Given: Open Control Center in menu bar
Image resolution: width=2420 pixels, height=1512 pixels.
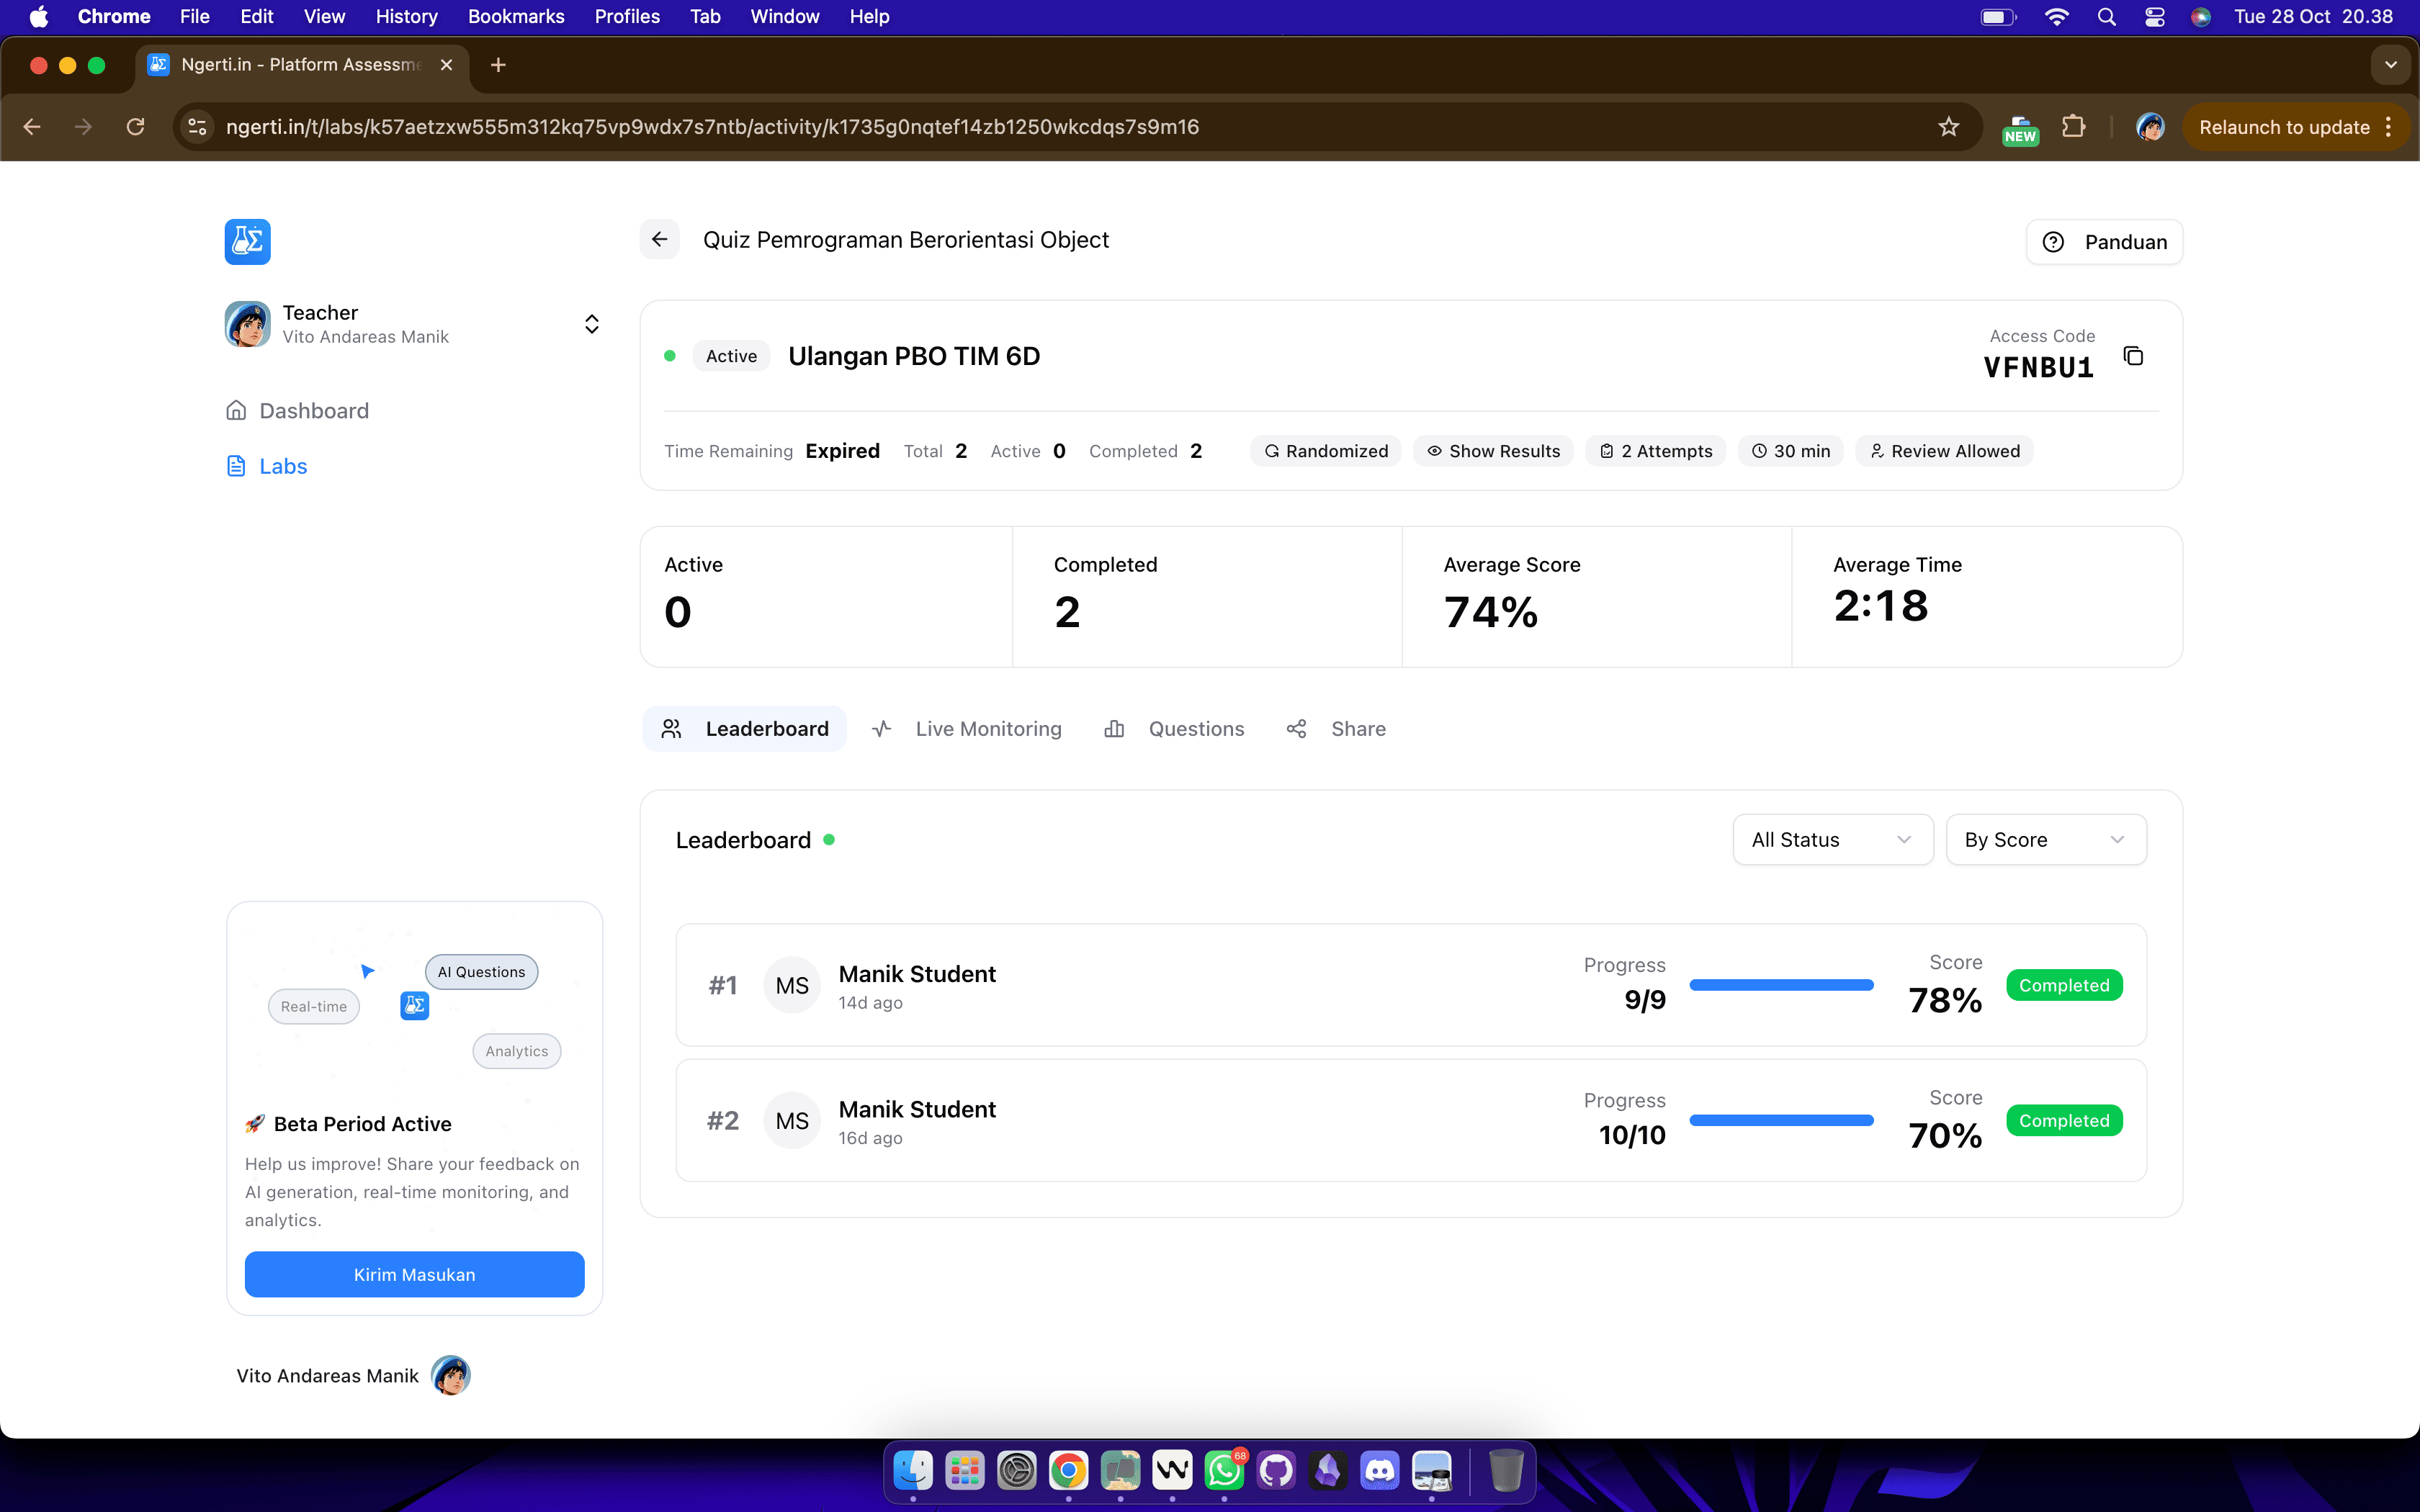Looking at the screenshot, I should click(2155, 16).
